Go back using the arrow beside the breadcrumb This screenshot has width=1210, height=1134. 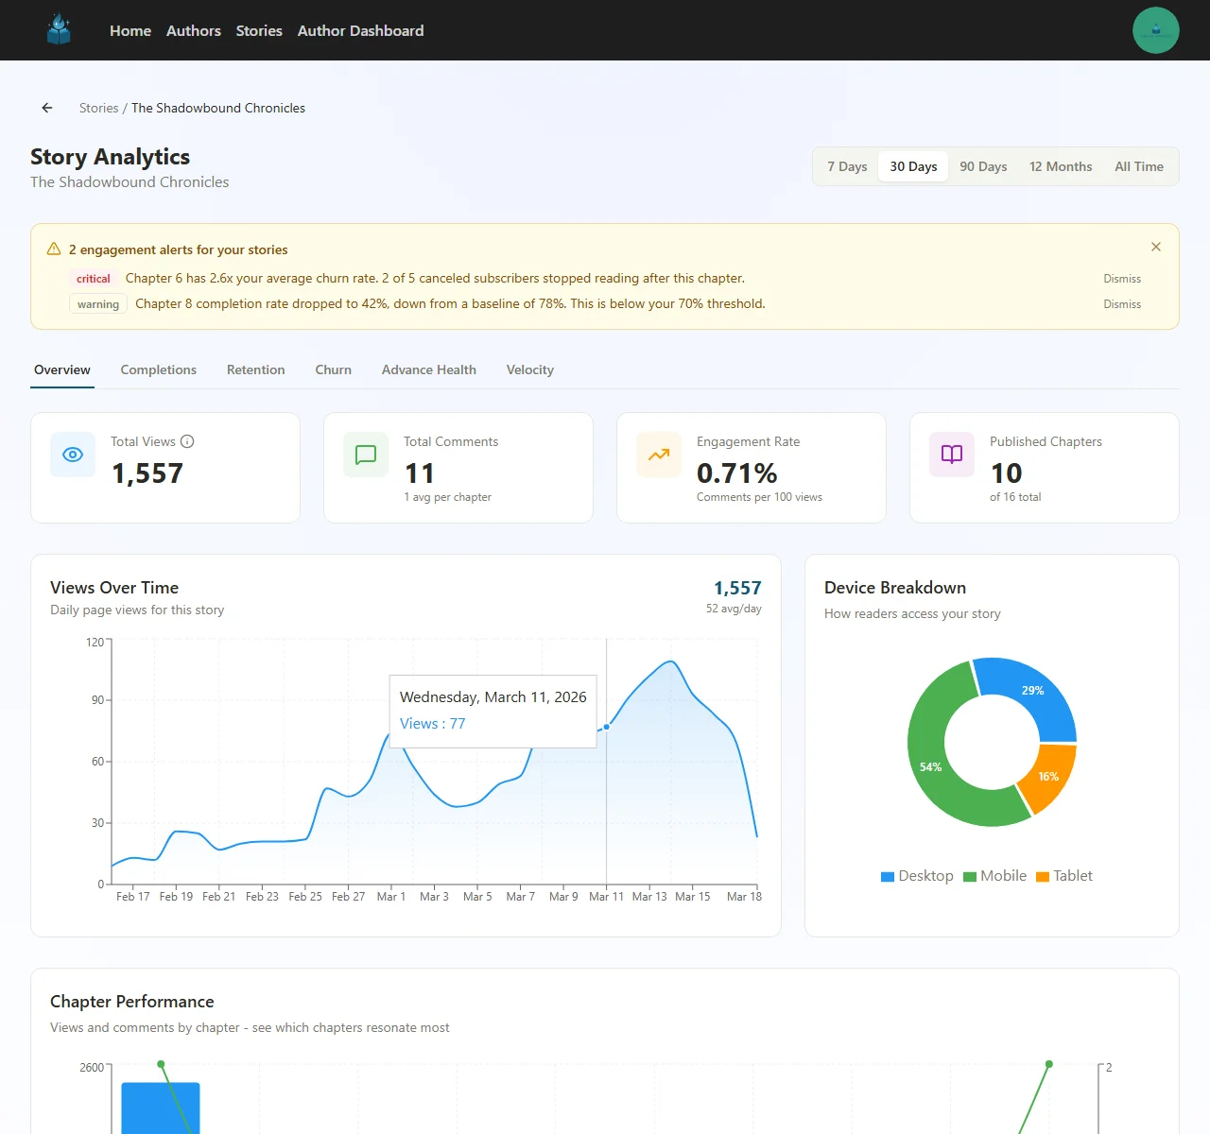tap(46, 108)
